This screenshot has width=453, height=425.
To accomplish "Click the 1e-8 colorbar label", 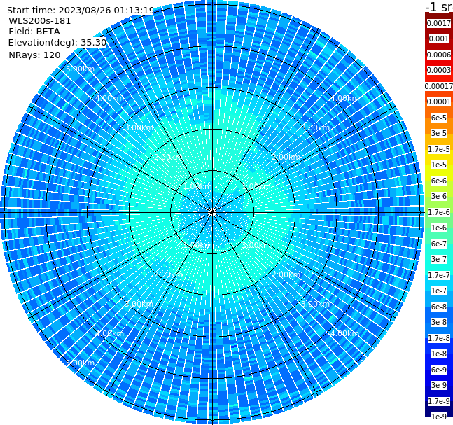I will pos(439,354).
